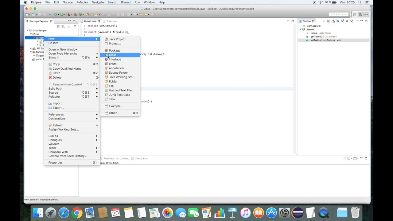Choose Copy Qualified Name

tap(72, 69)
